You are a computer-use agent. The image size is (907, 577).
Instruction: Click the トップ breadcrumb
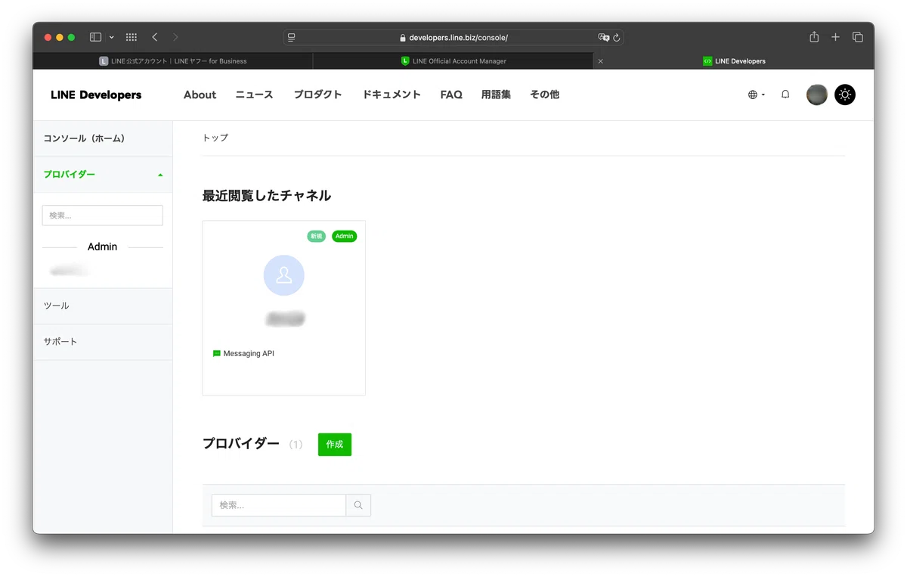[x=215, y=138]
